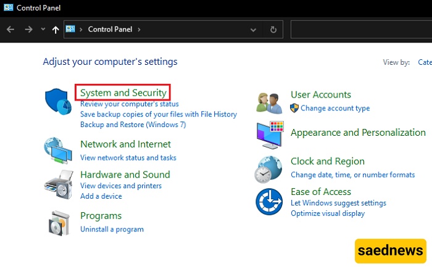This screenshot has width=432, height=269.
Task: Open the Network and Internet globe icon
Action: 58,151
